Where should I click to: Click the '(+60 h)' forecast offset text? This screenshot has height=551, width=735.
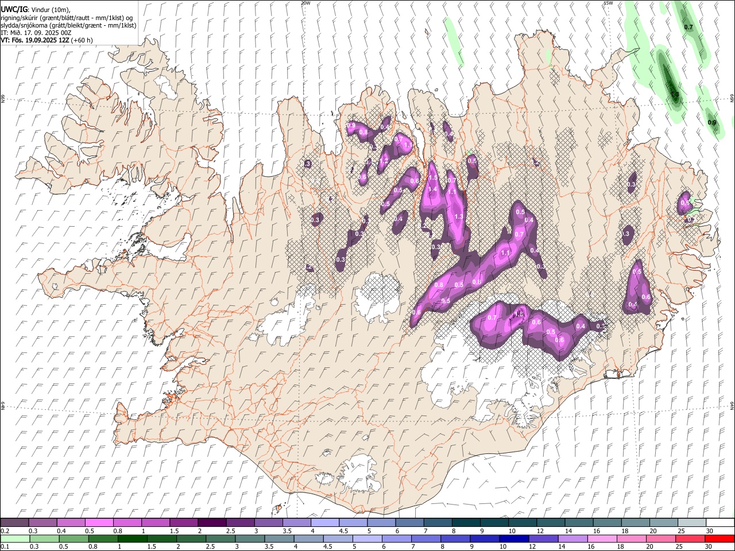point(82,40)
